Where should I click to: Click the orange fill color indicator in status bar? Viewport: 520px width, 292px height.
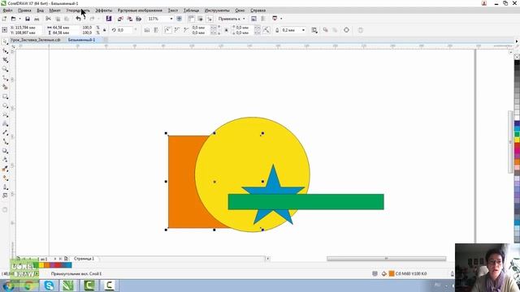click(392, 274)
